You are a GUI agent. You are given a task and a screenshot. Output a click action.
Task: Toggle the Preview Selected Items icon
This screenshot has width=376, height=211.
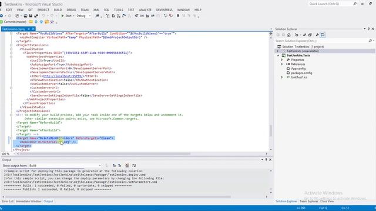[x=323, y=35]
